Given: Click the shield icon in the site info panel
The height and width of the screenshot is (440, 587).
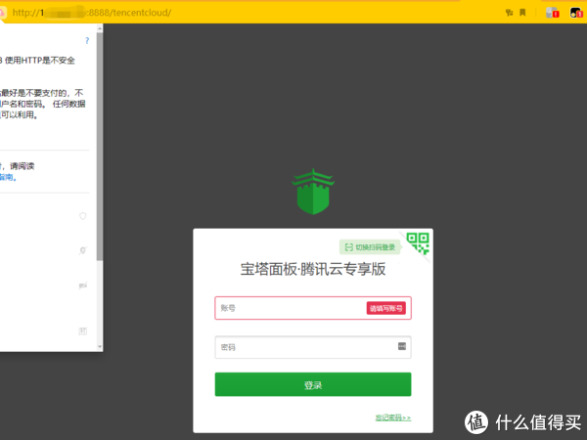Looking at the screenshot, I should (83, 216).
